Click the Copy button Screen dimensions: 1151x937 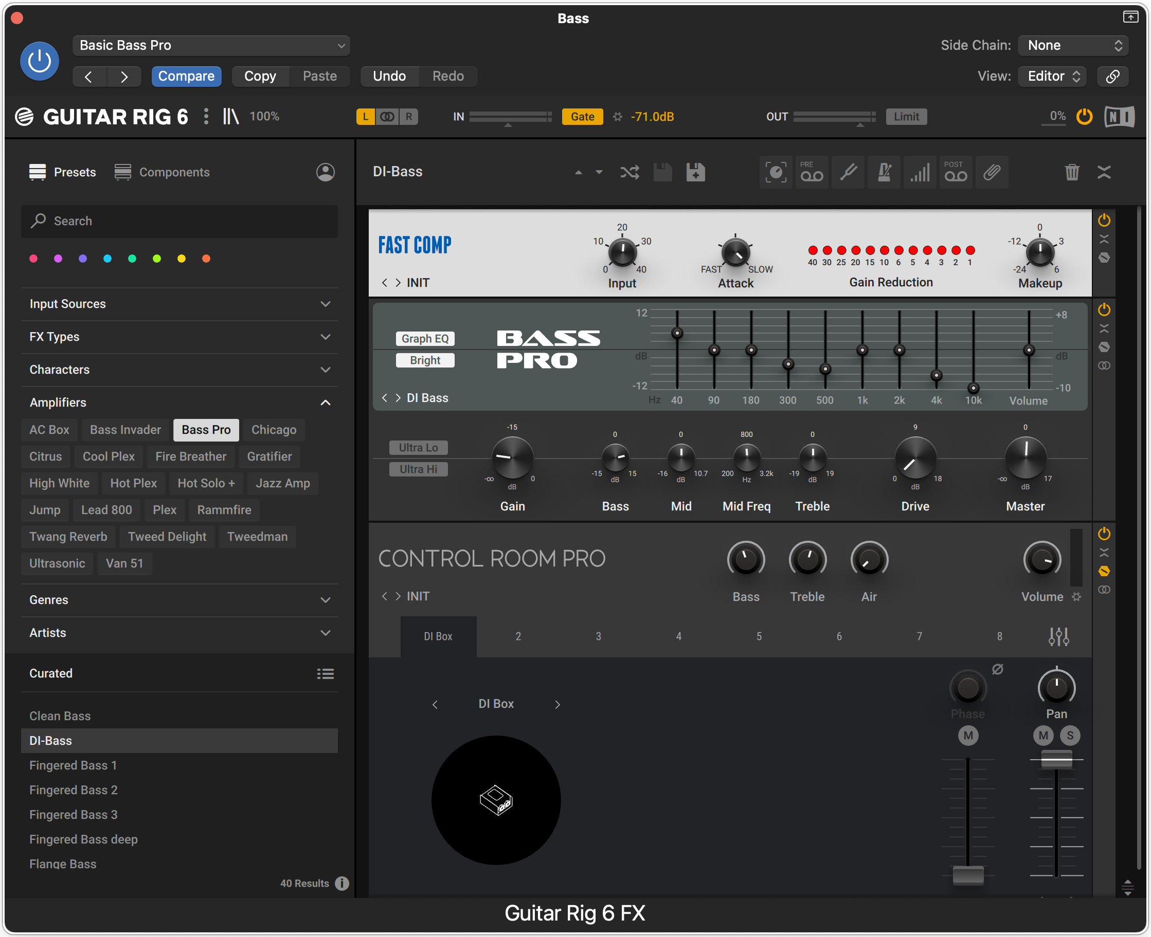coord(260,76)
